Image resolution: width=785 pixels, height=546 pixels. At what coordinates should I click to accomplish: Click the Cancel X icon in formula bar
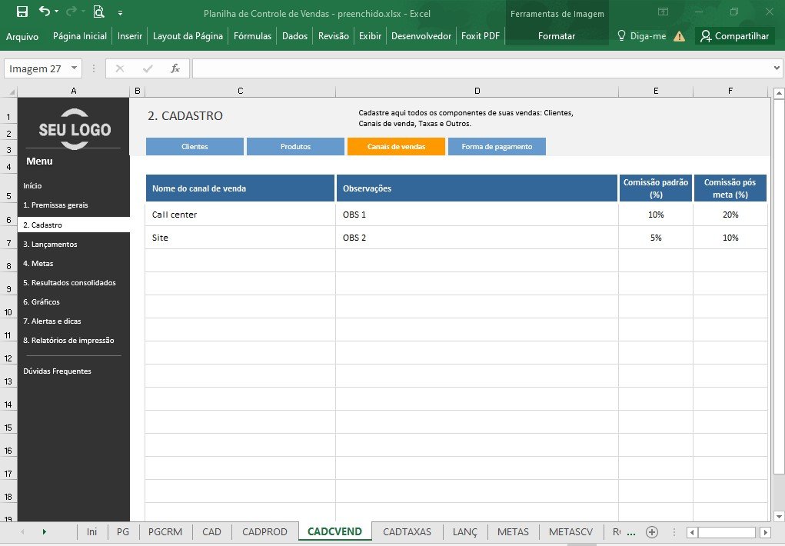click(120, 68)
